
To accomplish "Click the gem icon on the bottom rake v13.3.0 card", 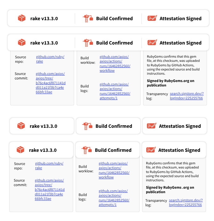I will pos(20,150).
